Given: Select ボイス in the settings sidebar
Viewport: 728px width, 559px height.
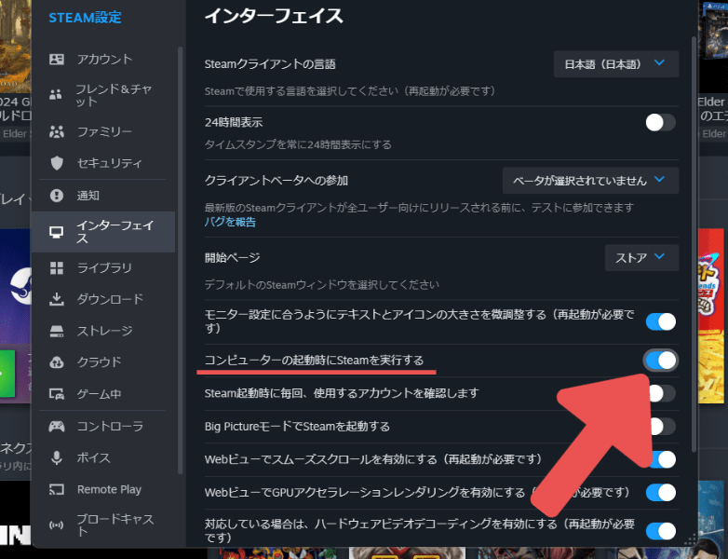Looking at the screenshot, I should pyautogui.click(x=103, y=457).
